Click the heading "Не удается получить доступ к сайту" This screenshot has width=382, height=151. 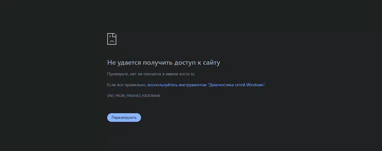pyautogui.click(x=164, y=63)
